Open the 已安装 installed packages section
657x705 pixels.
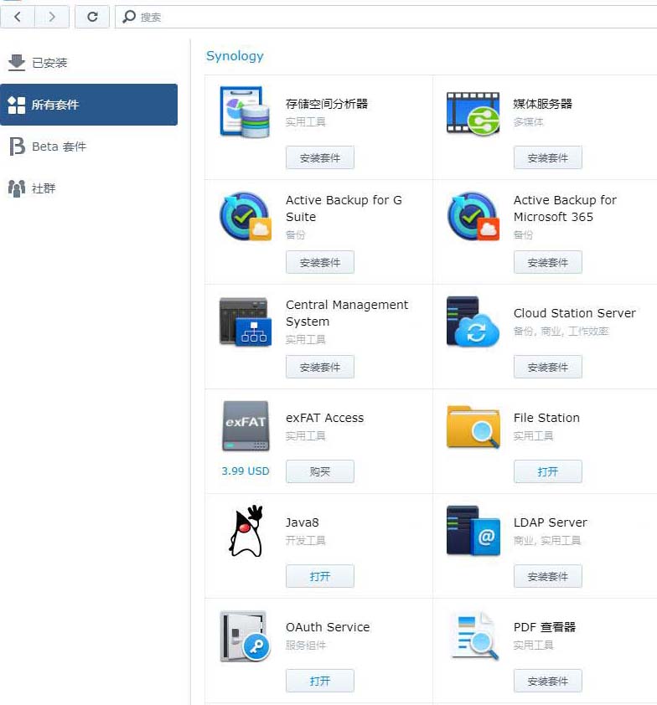pyautogui.click(x=89, y=63)
